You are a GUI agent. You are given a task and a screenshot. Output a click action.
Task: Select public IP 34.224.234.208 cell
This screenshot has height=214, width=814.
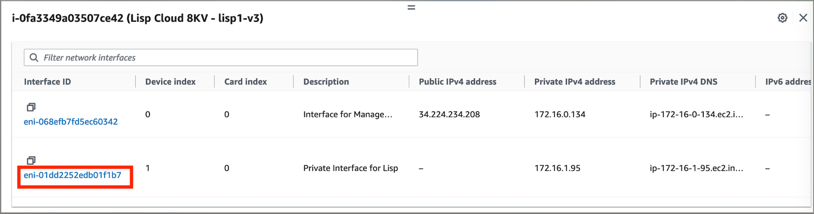(449, 114)
